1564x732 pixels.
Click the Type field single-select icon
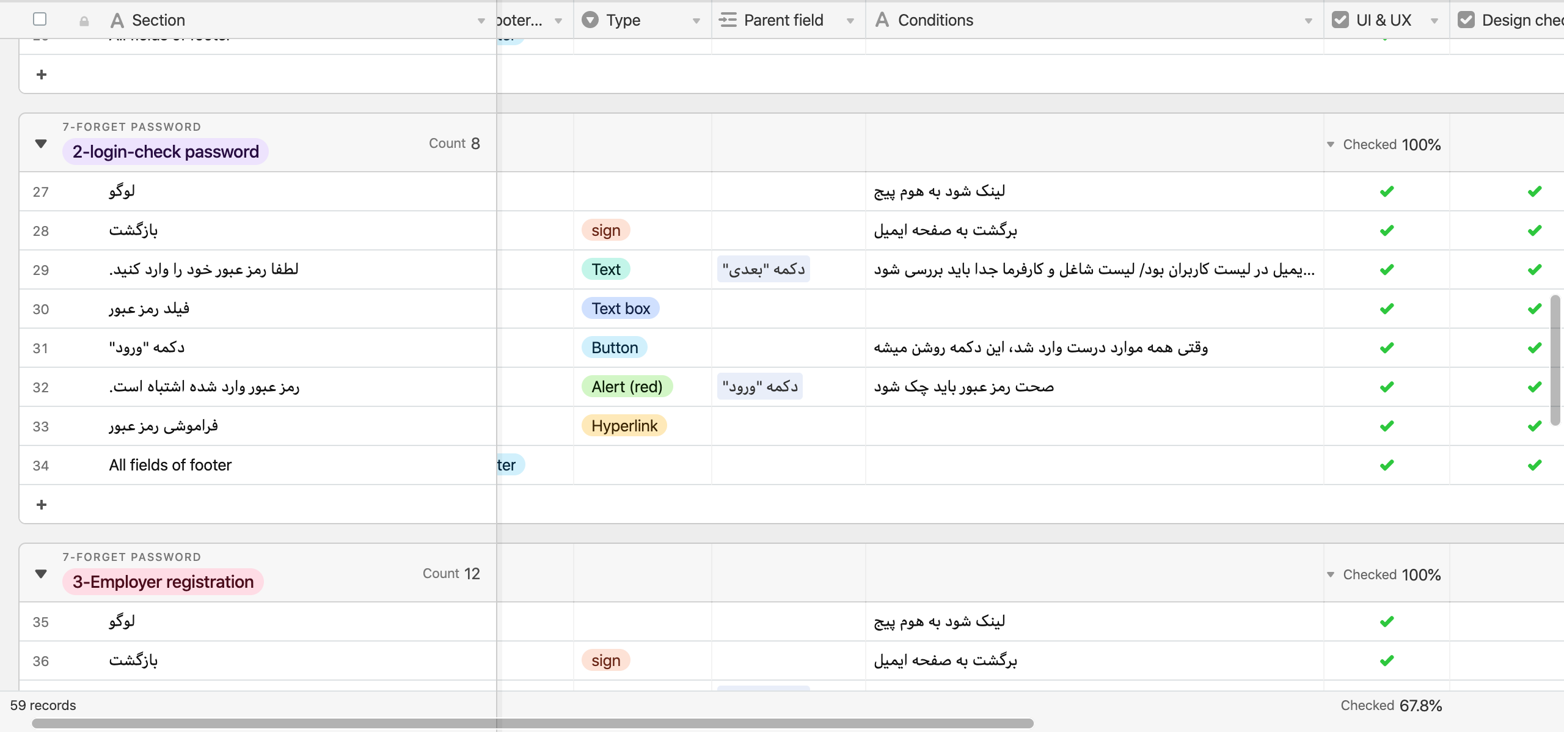click(590, 20)
